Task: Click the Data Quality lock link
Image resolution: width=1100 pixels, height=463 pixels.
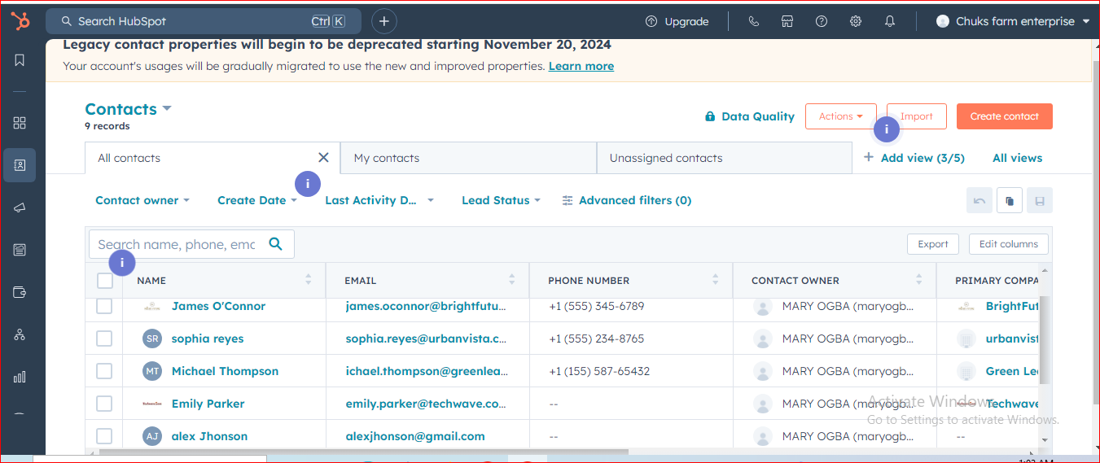Action: [x=749, y=116]
